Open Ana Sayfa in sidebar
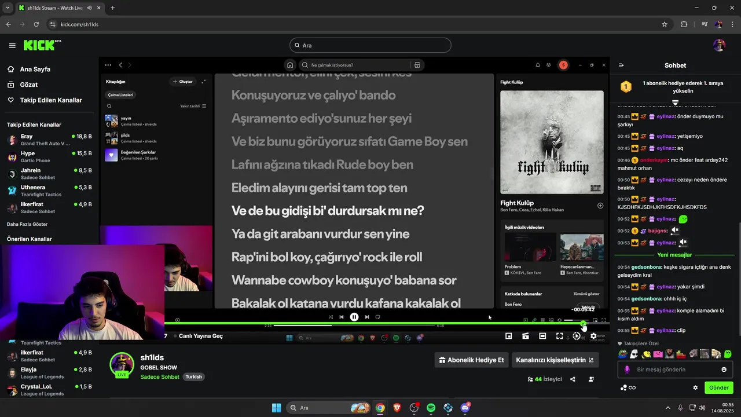Image resolution: width=741 pixels, height=417 pixels. [35, 69]
